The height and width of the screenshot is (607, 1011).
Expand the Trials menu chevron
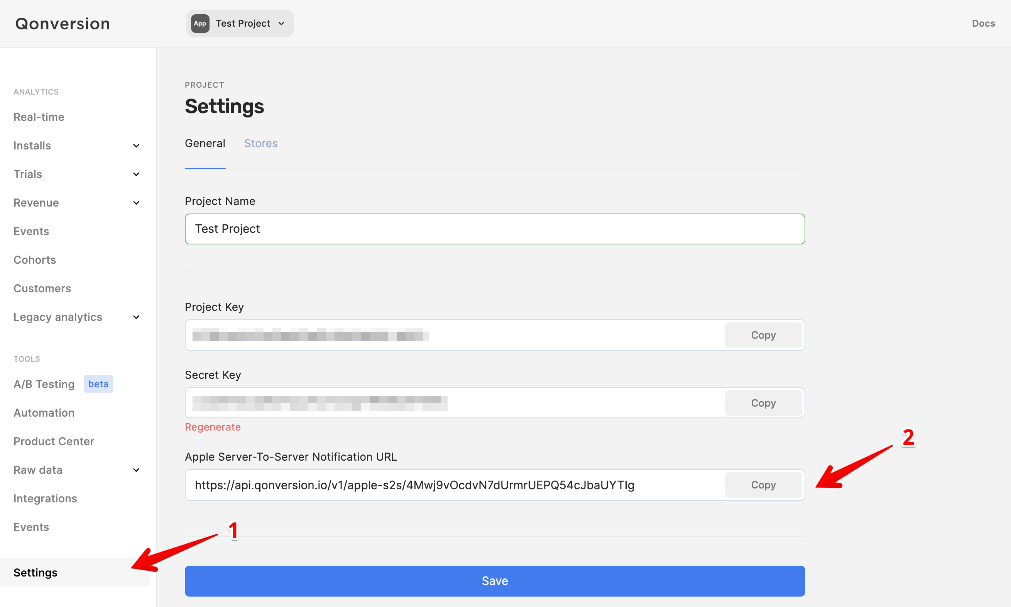point(136,174)
